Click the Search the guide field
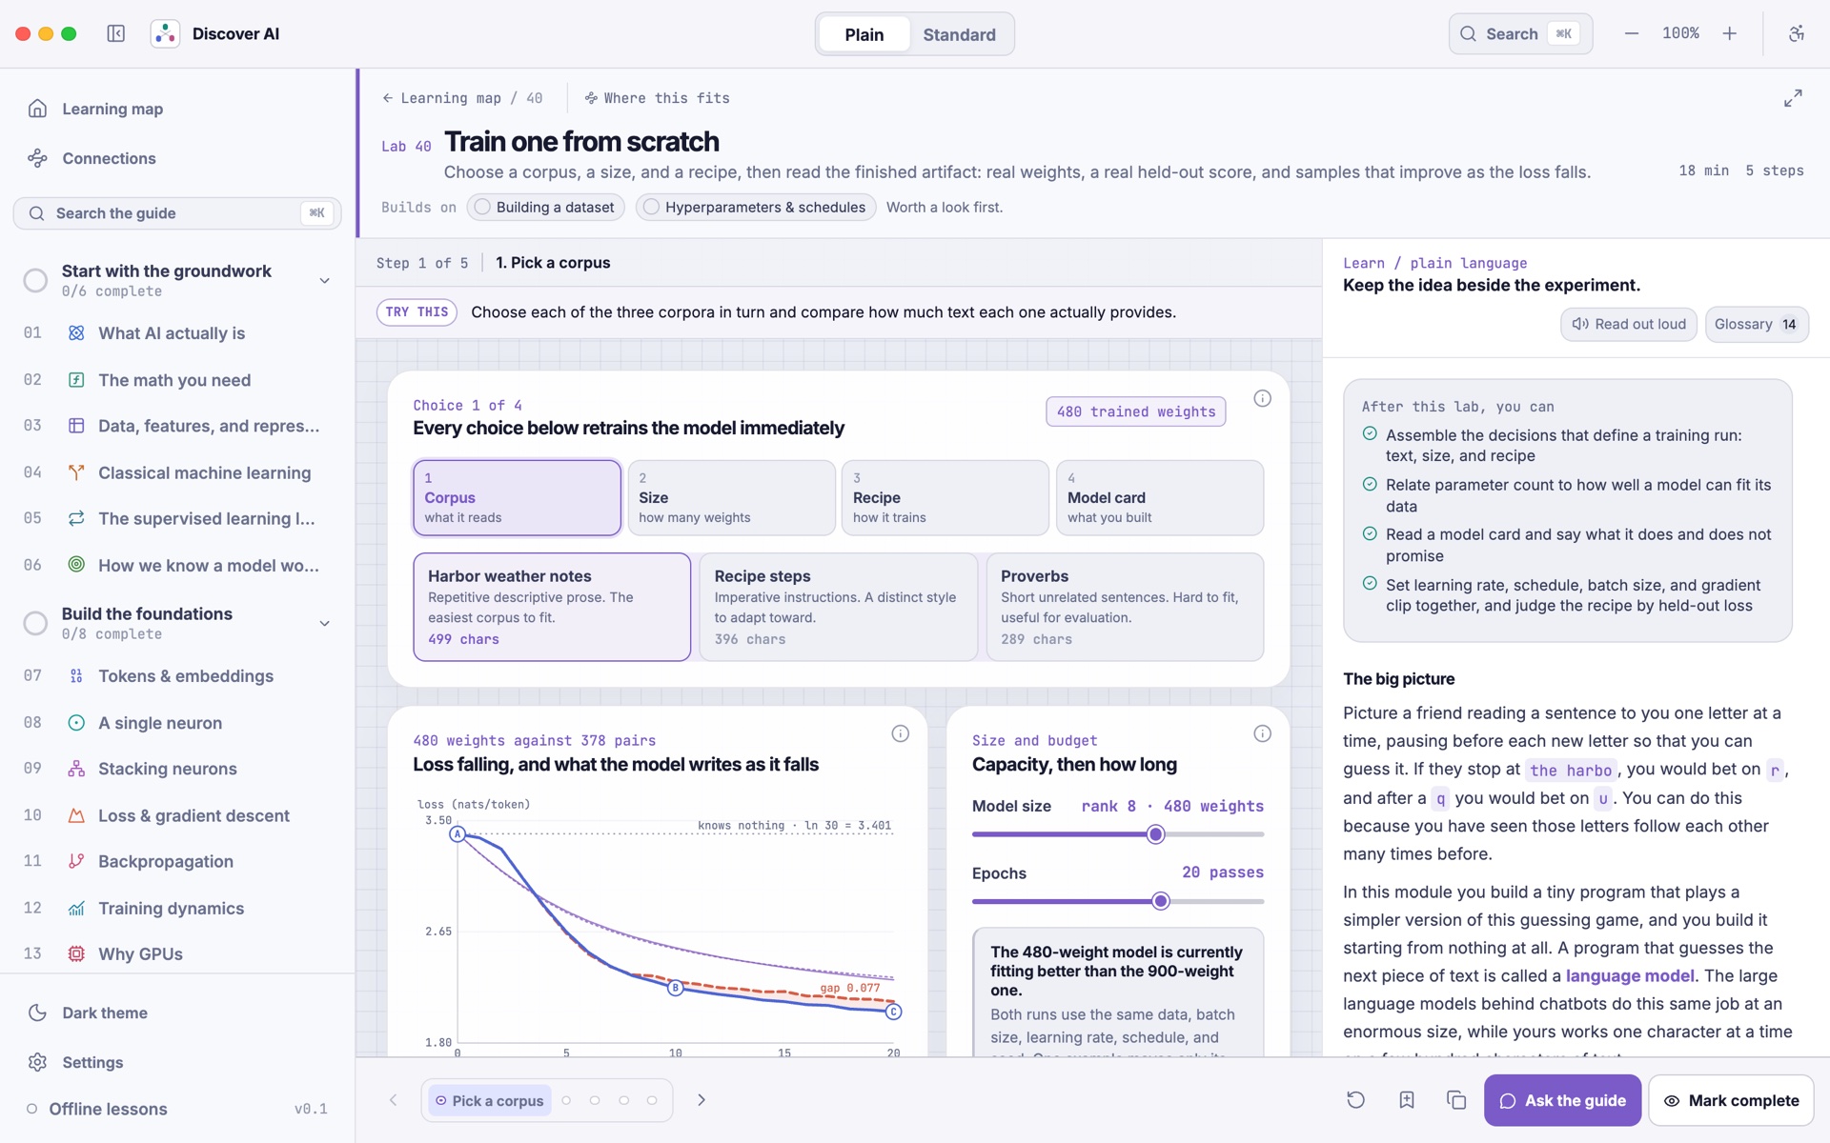Image resolution: width=1830 pixels, height=1143 pixels. click(x=177, y=213)
